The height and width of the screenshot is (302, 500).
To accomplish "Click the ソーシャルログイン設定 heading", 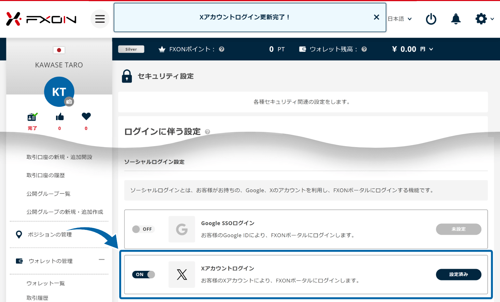I will pos(154,162).
